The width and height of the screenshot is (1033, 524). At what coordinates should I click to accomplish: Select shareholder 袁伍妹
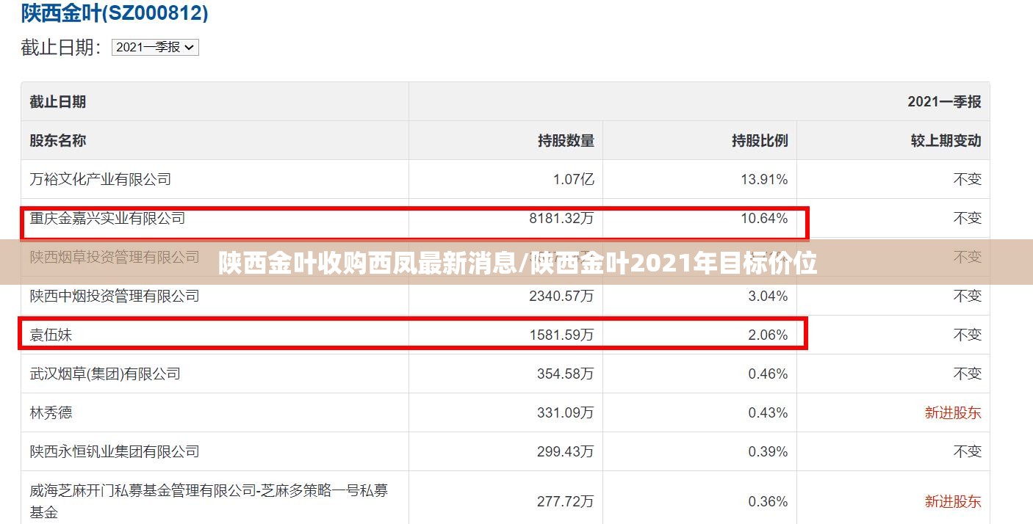coord(51,335)
